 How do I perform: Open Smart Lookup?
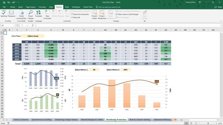[x=30, y=15]
